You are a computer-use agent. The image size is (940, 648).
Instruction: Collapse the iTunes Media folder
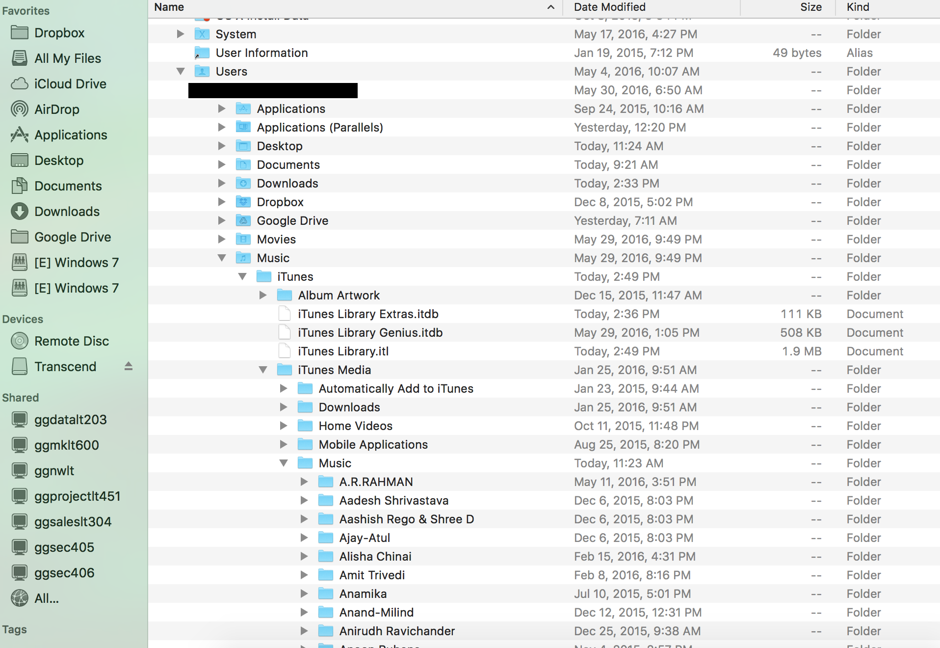(x=263, y=370)
